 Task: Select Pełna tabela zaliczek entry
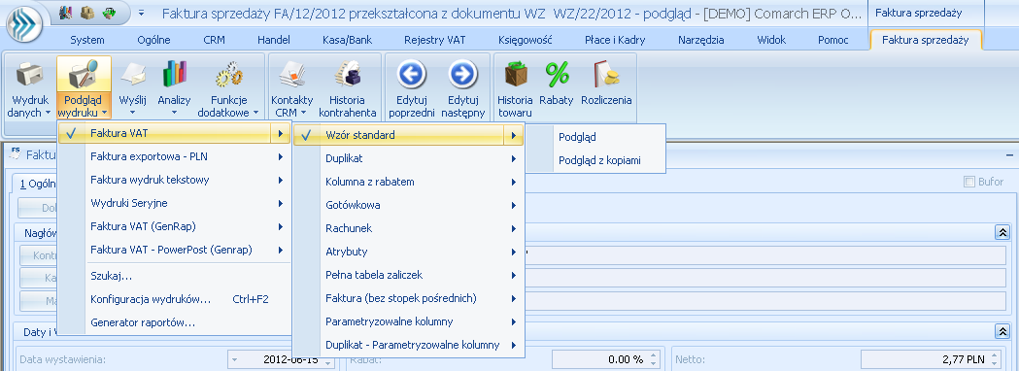pos(409,275)
